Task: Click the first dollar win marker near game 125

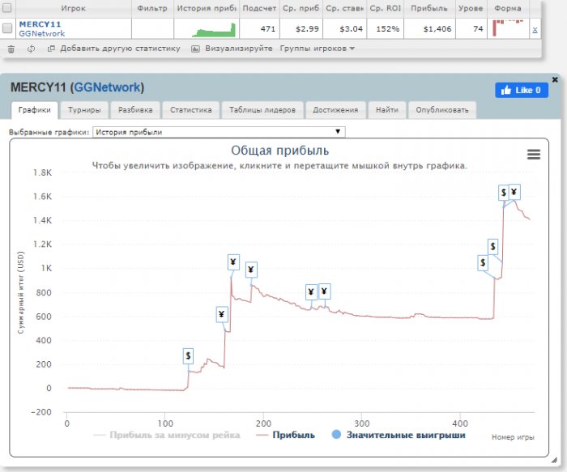Action: click(x=188, y=355)
